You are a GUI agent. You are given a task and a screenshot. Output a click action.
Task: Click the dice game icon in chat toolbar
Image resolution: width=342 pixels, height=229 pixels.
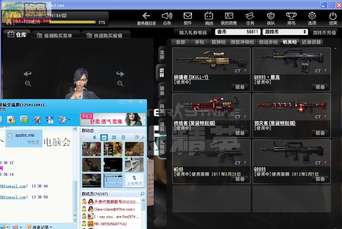pyautogui.click(x=11, y=120)
